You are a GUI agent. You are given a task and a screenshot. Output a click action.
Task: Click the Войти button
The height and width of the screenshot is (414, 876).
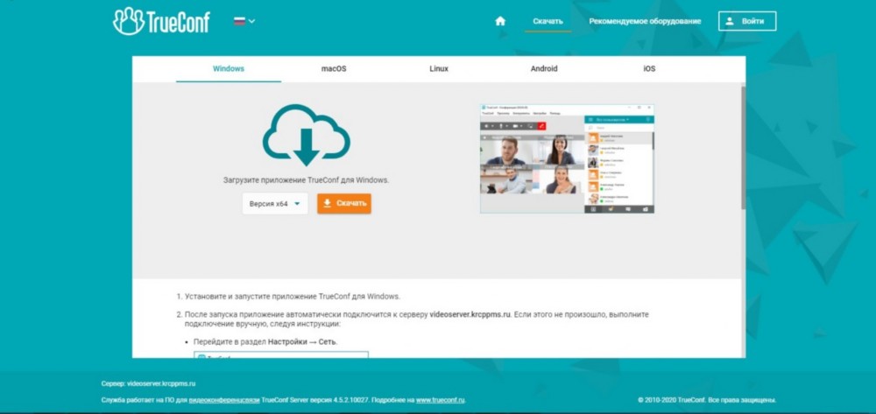747,21
